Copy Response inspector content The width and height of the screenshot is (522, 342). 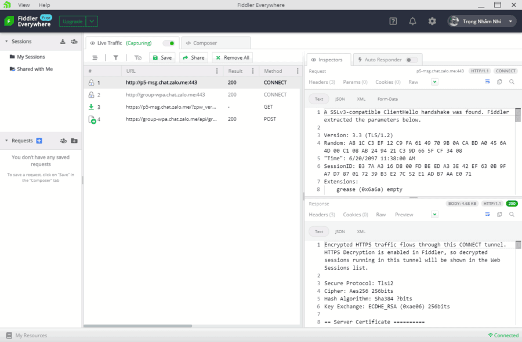(x=499, y=215)
